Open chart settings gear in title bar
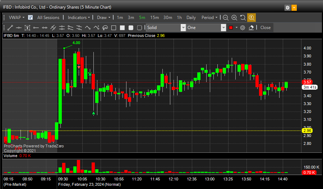 coord(287,8)
